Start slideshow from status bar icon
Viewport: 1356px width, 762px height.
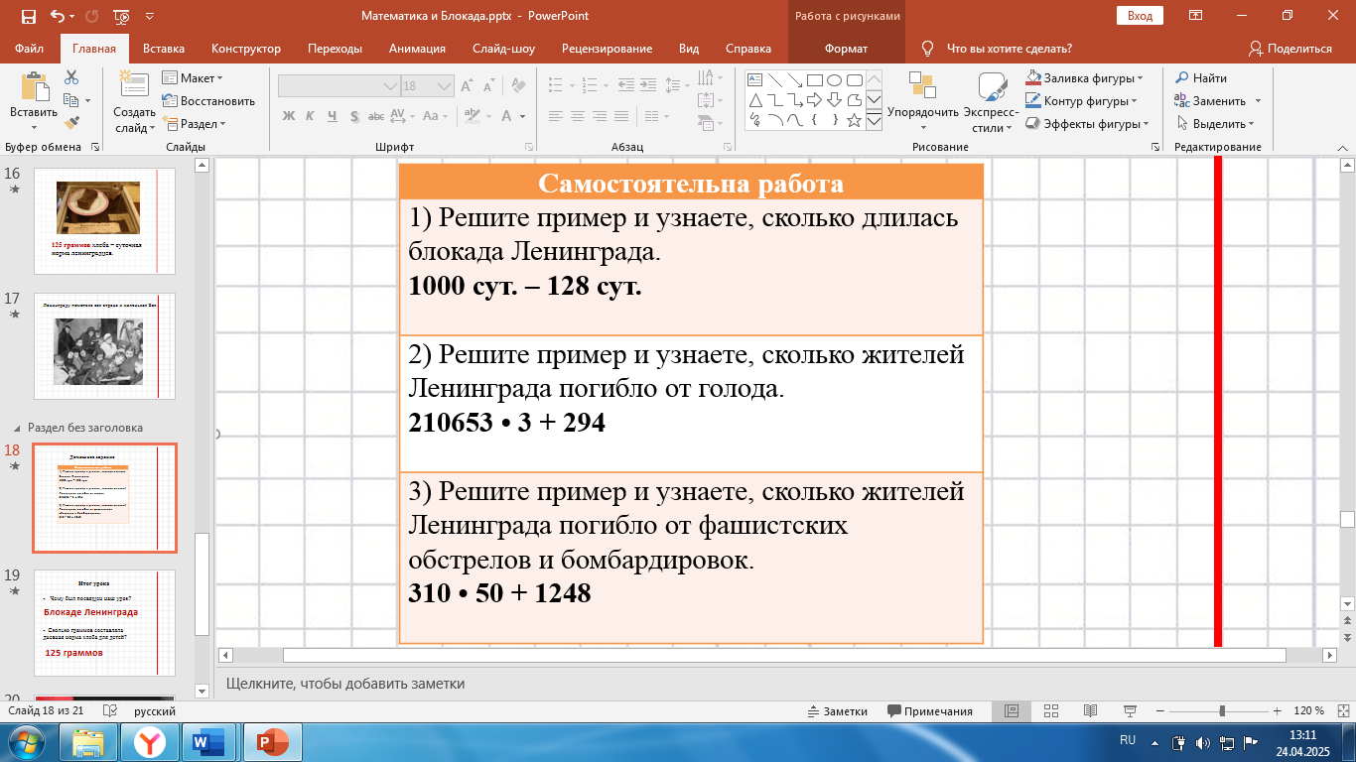click(x=1130, y=710)
